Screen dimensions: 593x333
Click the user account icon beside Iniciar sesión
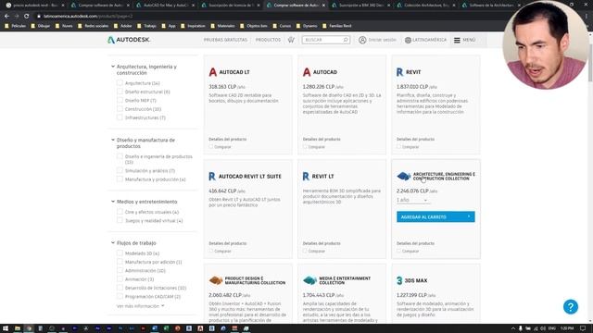pos(362,40)
